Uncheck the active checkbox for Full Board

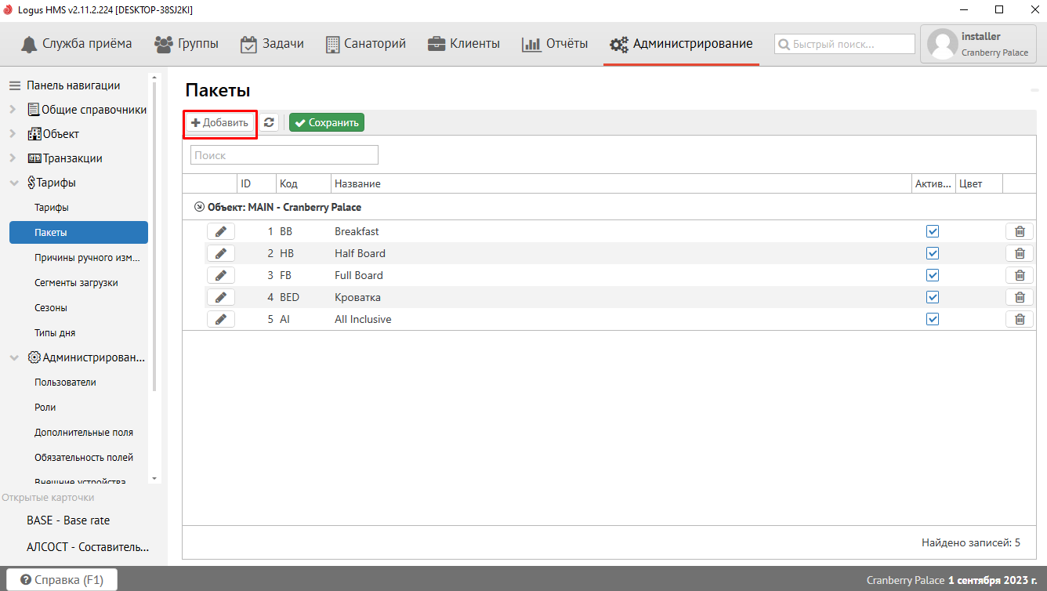[933, 275]
